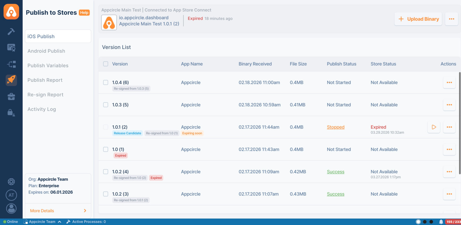Image resolution: width=461 pixels, height=225 pixels.
Task: Click the user profile avatar at sidebar bottom
Action: click(x=11, y=208)
